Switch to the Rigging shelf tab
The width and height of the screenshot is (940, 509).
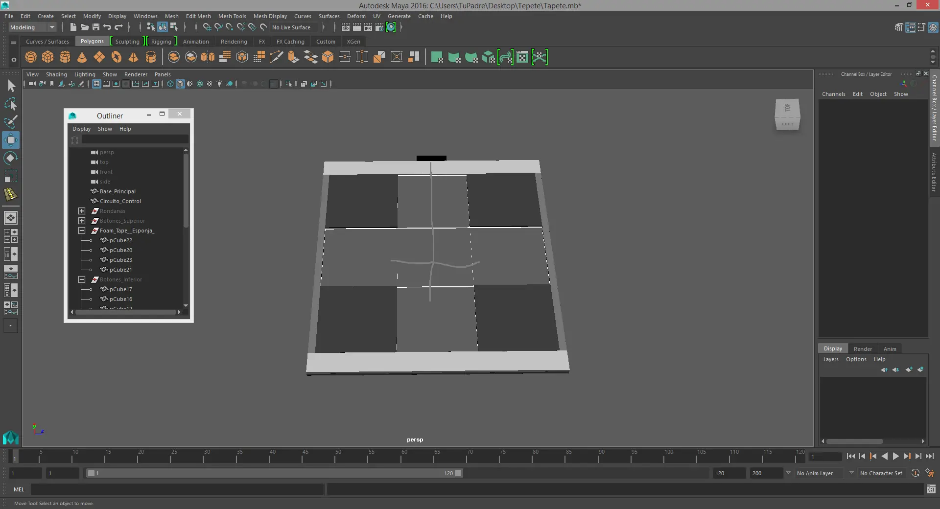pos(161,42)
